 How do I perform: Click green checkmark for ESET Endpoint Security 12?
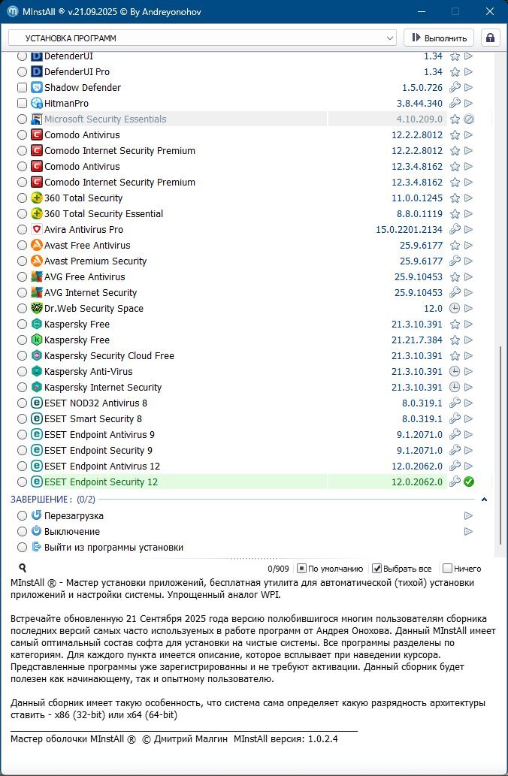(x=468, y=482)
